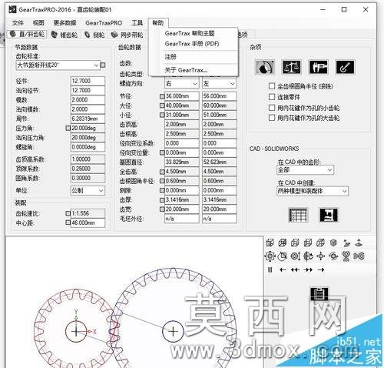
Task: Open the balance scale icon in the 杂项 panel
Action: [x=291, y=67]
